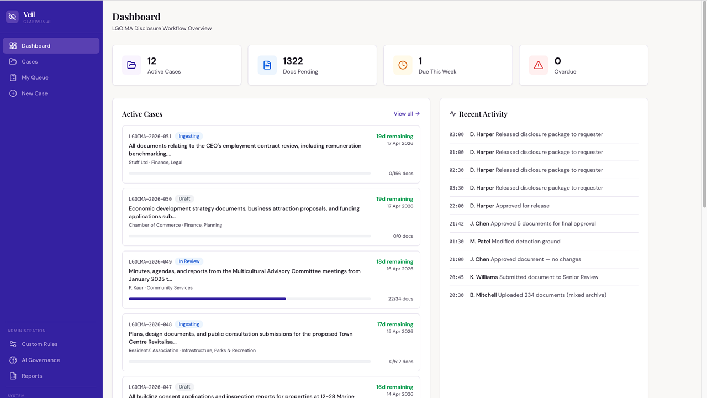The height and width of the screenshot is (398, 707).
Task: Click the 03:00 D. Harper activity entry
Action: tap(544, 134)
